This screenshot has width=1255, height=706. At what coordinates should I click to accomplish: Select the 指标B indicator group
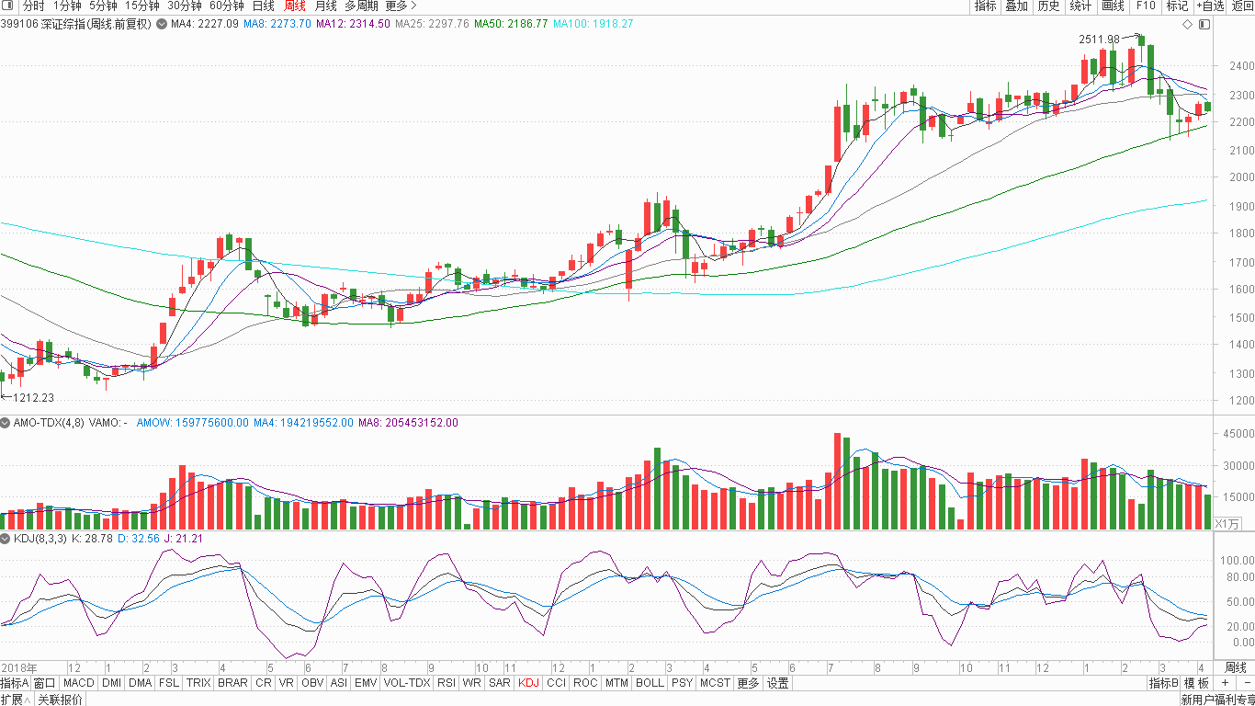[x=1163, y=683]
